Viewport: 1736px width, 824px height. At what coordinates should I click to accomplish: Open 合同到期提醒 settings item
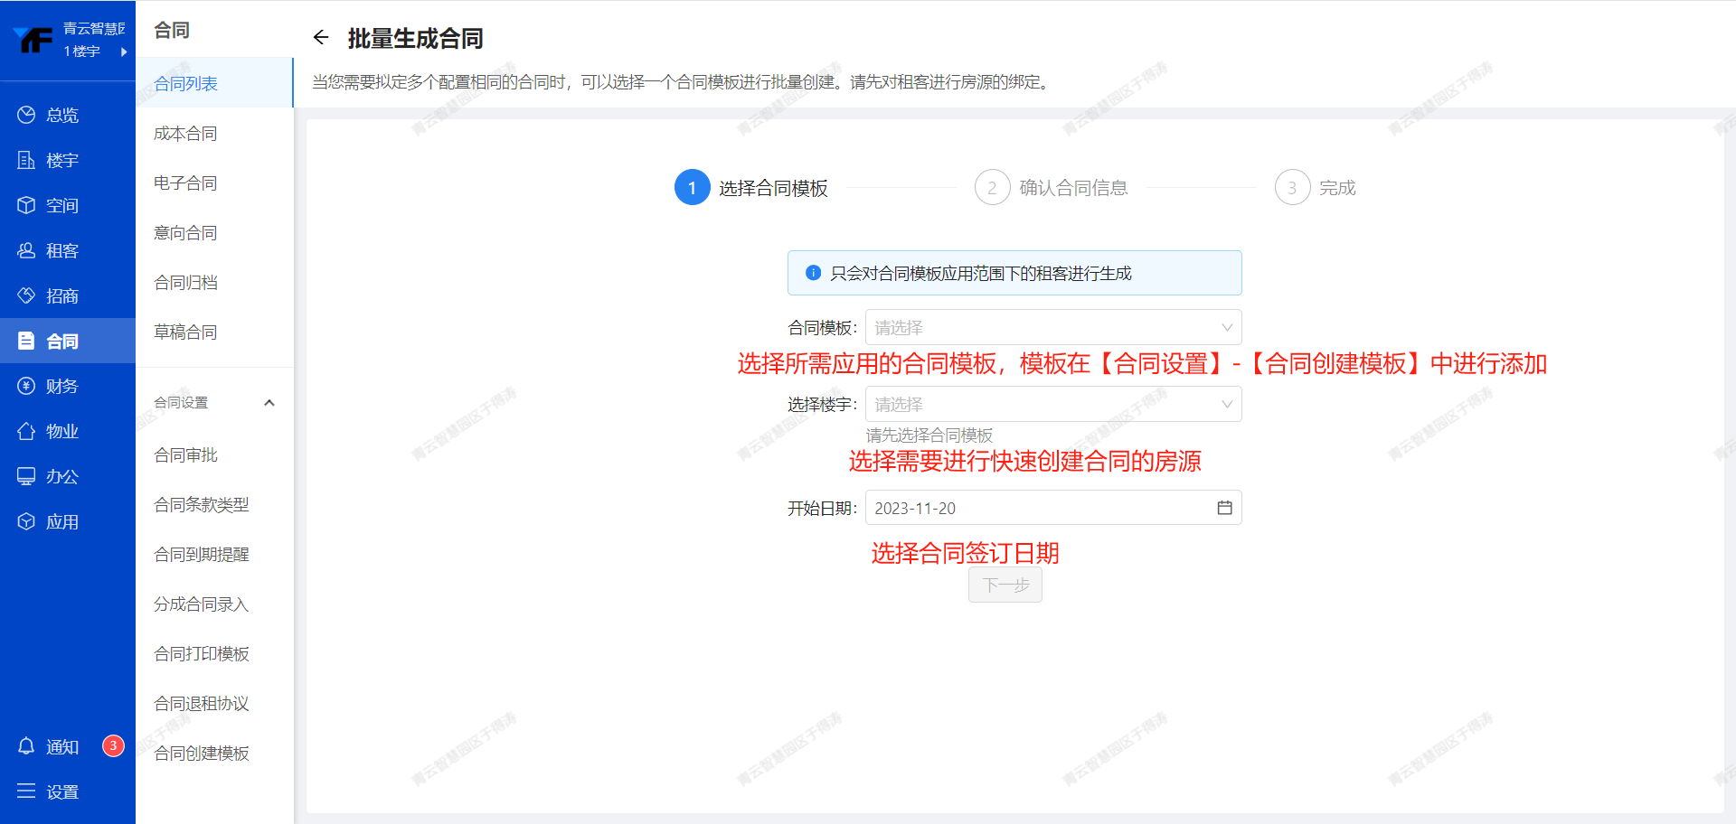tap(202, 554)
